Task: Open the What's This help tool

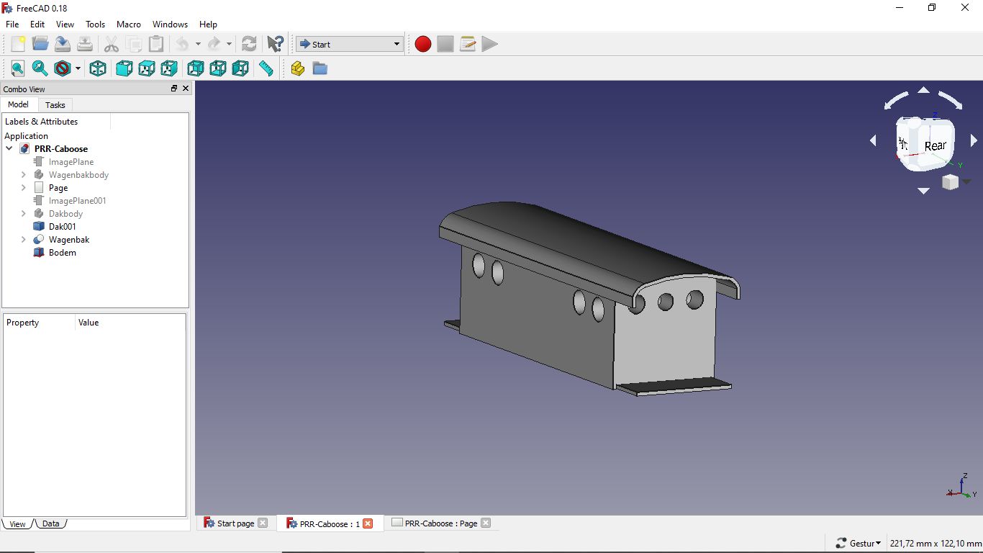Action: 275,45
